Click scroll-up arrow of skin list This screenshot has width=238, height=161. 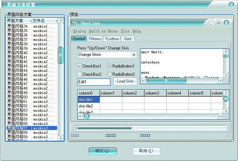click(61, 21)
